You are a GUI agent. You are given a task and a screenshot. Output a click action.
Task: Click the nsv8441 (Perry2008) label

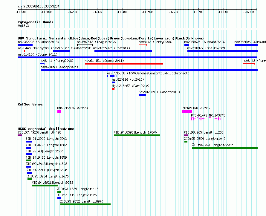(x=56, y=61)
